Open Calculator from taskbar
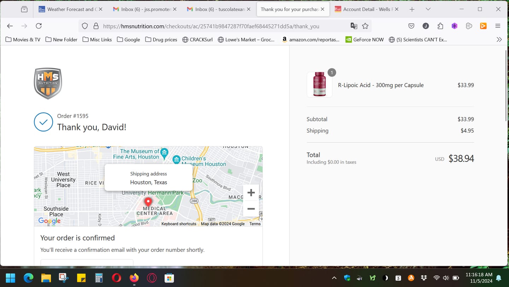This screenshot has width=509, height=287. tap(99, 278)
